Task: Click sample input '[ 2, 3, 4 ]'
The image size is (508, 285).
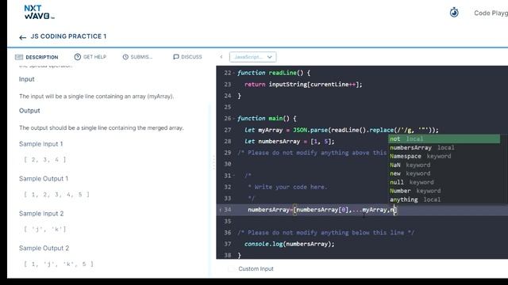Action: 45,160
